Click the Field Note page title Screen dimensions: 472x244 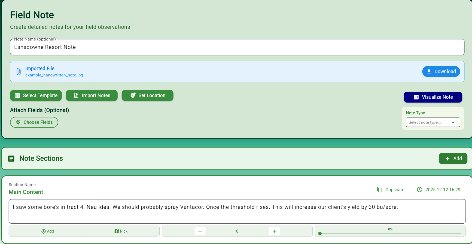point(32,15)
